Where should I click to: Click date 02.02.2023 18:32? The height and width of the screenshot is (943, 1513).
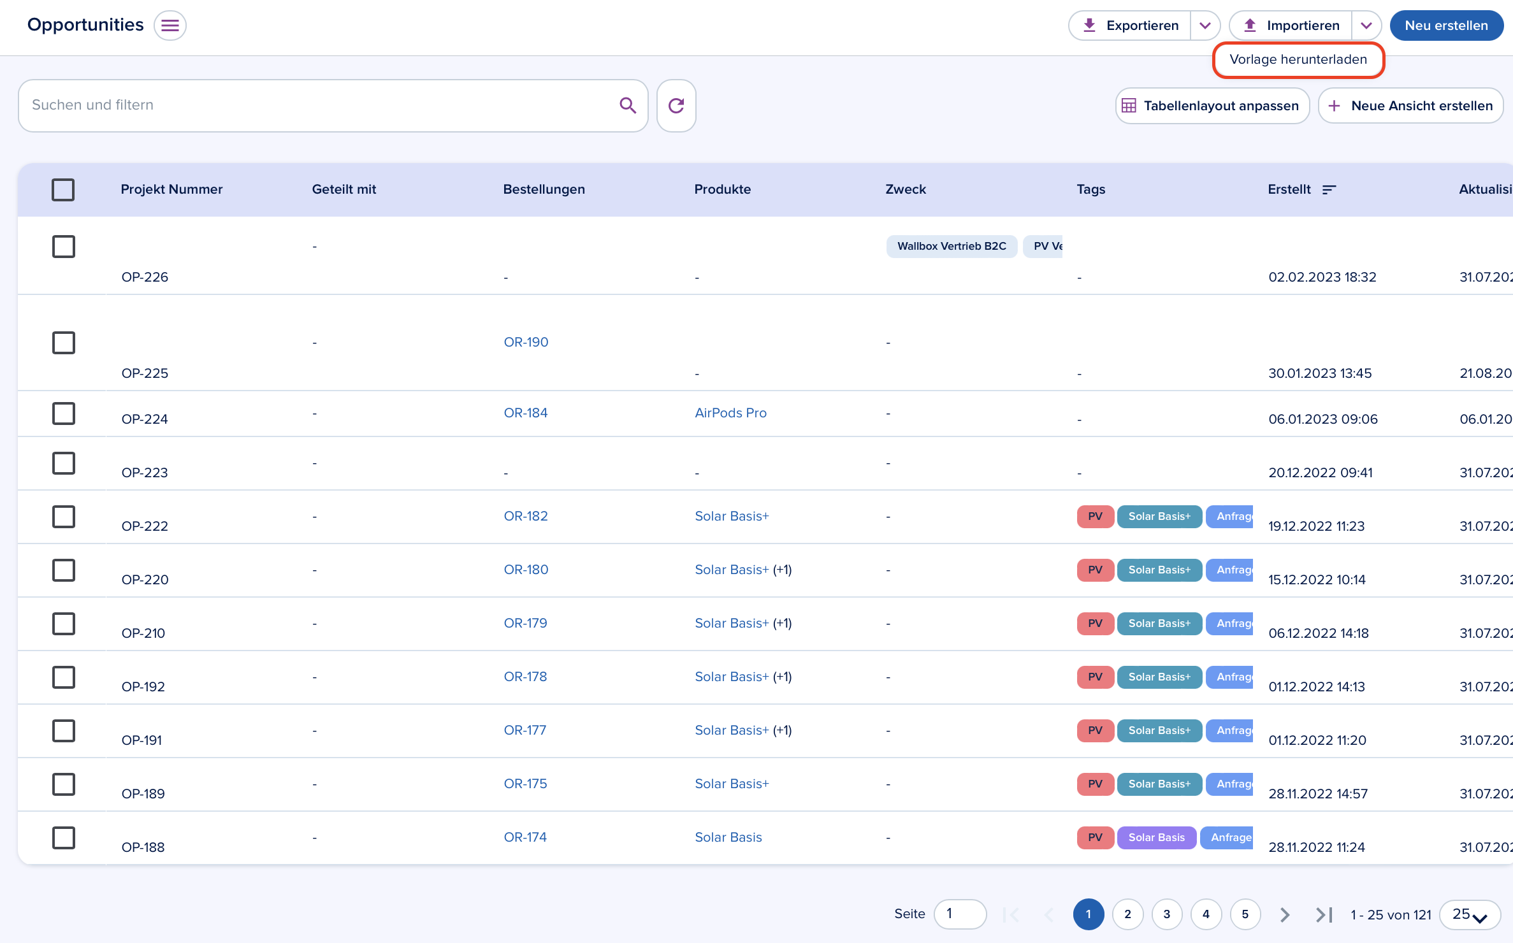(x=1322, y=277)
